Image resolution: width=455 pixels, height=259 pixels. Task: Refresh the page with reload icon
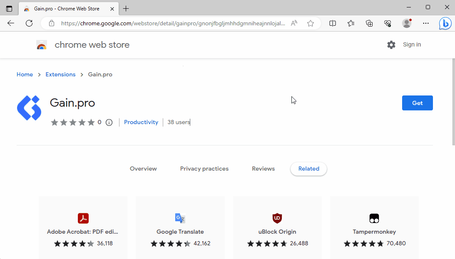pos(29,23)
